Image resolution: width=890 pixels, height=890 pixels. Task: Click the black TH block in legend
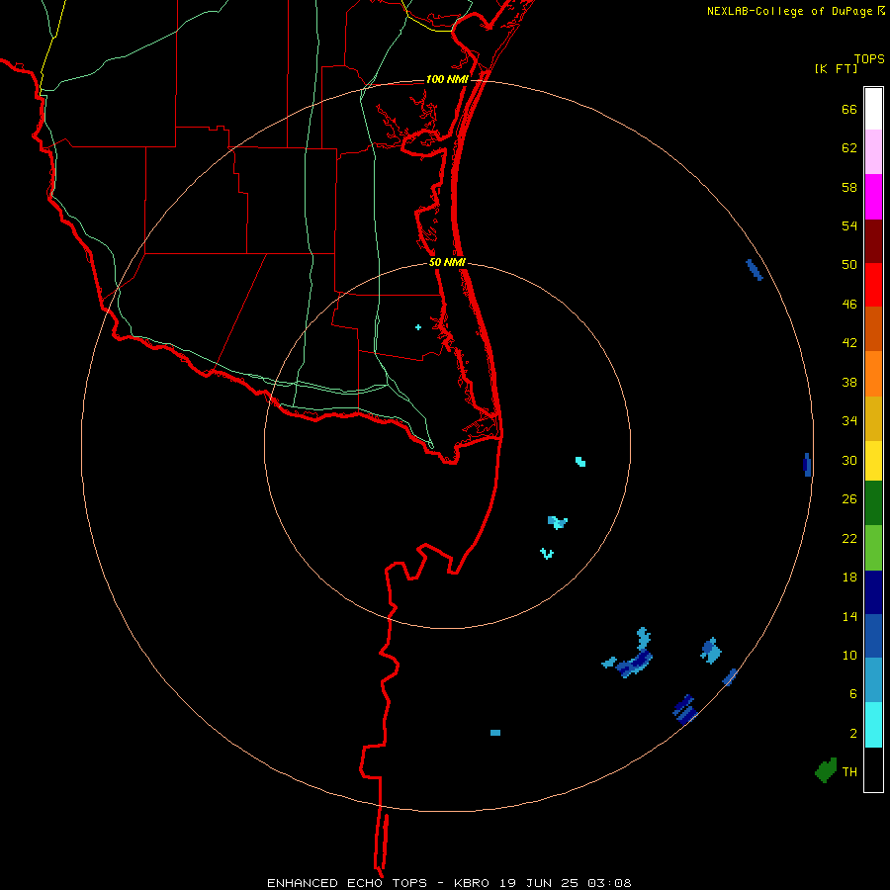pos(873,769)
